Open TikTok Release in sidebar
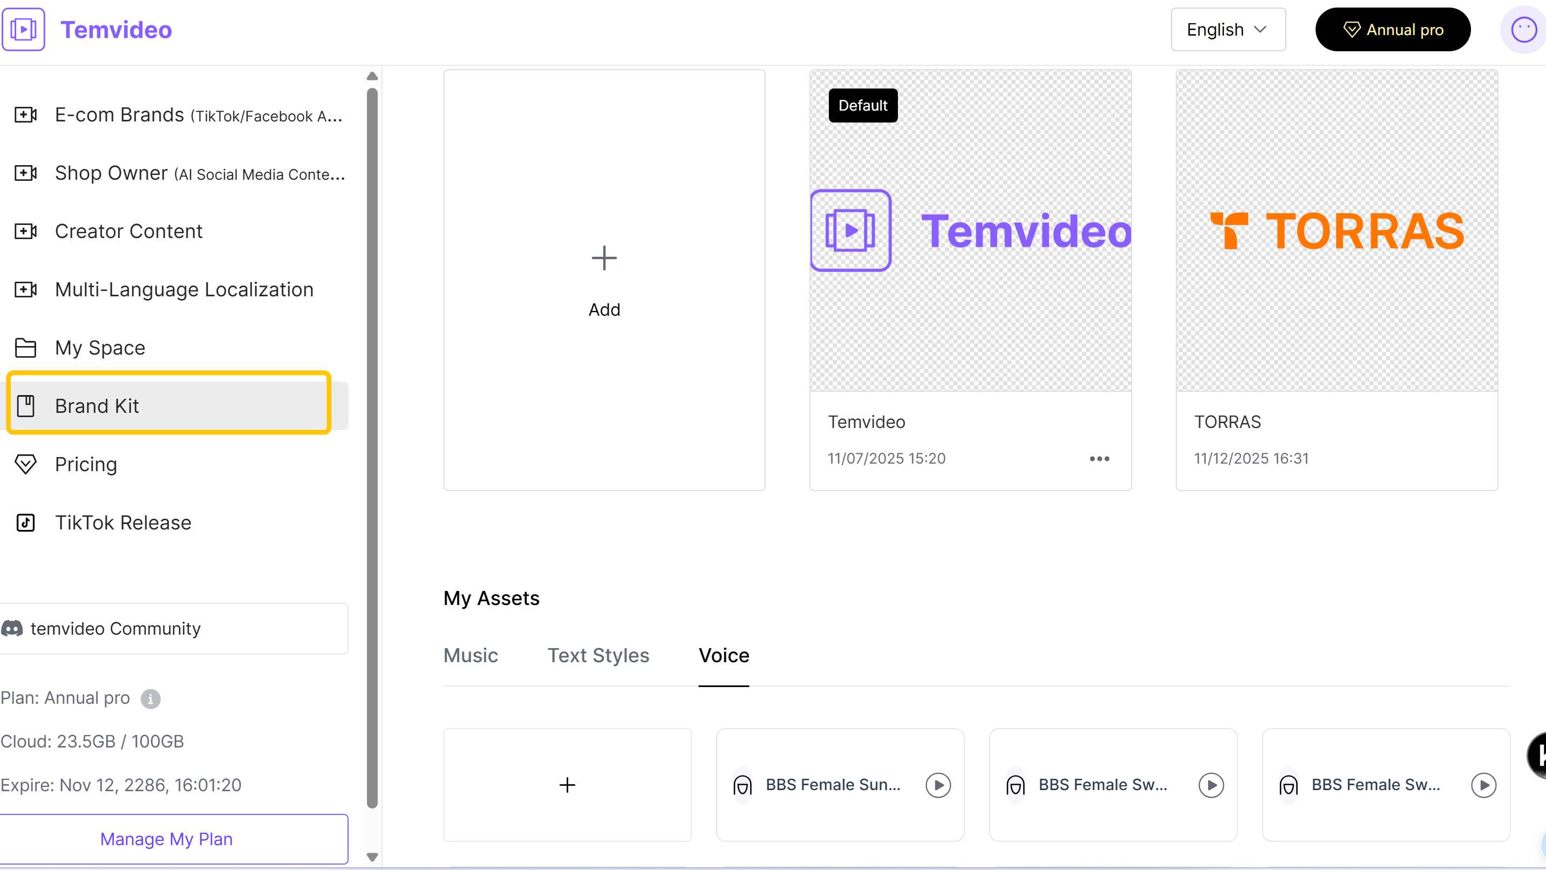1546x870 pixels. click(122, 522)
